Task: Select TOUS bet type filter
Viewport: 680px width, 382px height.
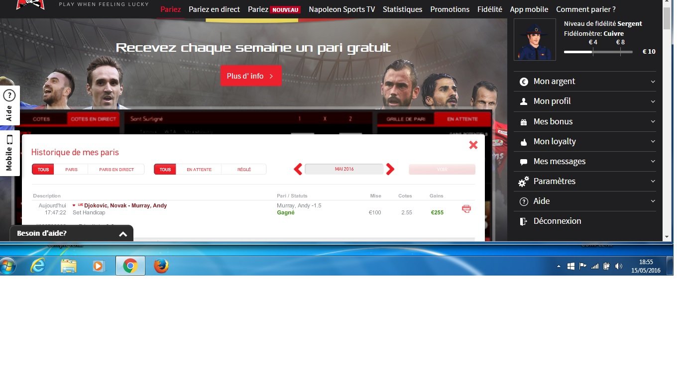Action: (43, 170)
